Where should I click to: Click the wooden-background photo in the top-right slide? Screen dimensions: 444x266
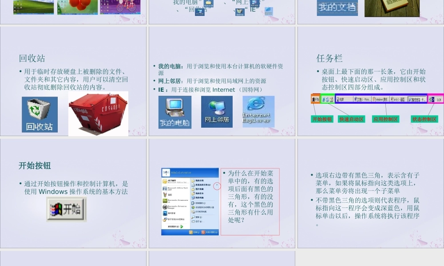(392, 8)
